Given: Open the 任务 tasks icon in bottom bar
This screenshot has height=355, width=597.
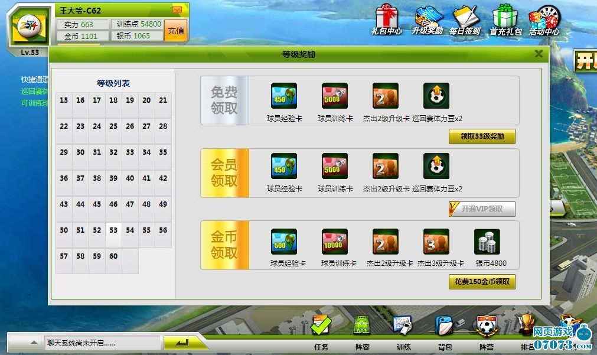Looking at the screenshot, I should click(x=321, y=327).
